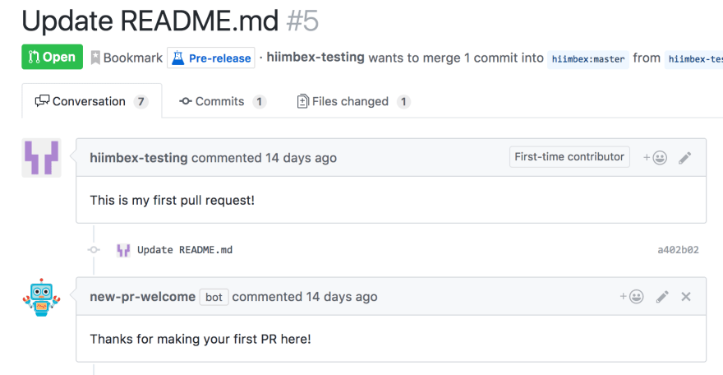
Task: Click the new-pr-welcome robot avatar
Action: click(x=42, y=298)
